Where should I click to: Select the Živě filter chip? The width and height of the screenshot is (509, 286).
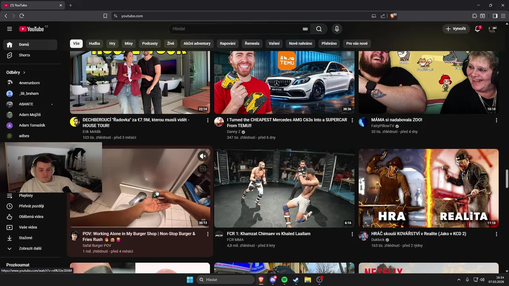coord(171,43)
